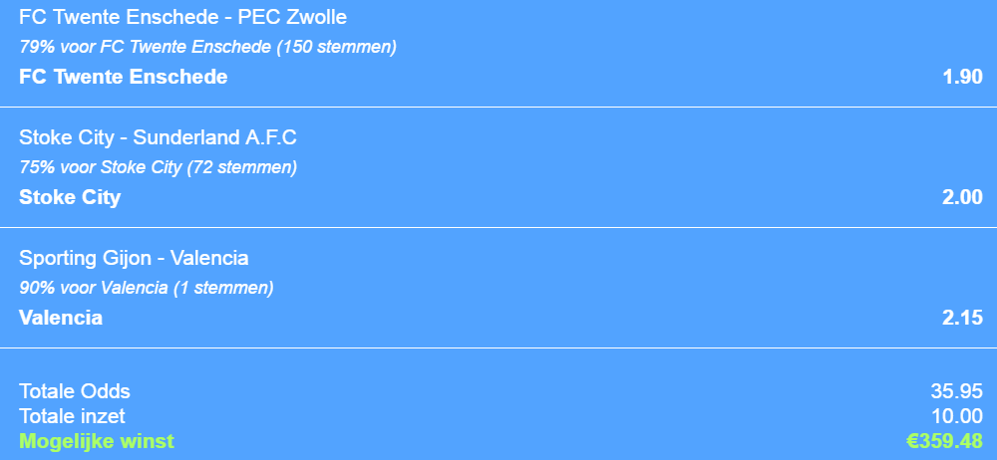Click the 10.00 stake amount
Image resolution: width=997 pixels, height=460 pixels.
tap(956, 416)
